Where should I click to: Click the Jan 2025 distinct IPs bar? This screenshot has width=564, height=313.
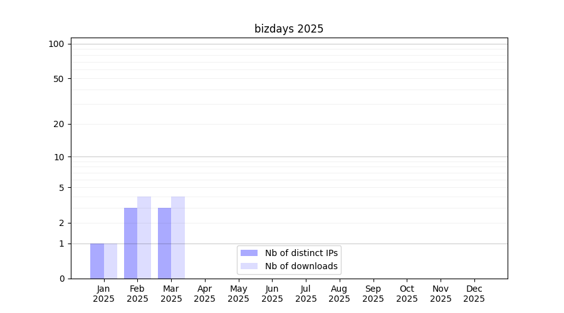[97, 261]
